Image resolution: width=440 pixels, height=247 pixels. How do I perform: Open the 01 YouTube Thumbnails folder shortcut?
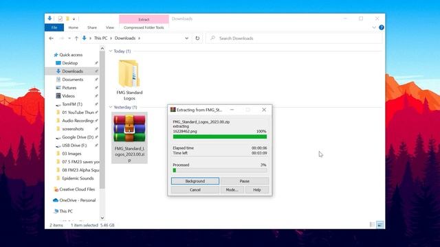pos(78,113)
